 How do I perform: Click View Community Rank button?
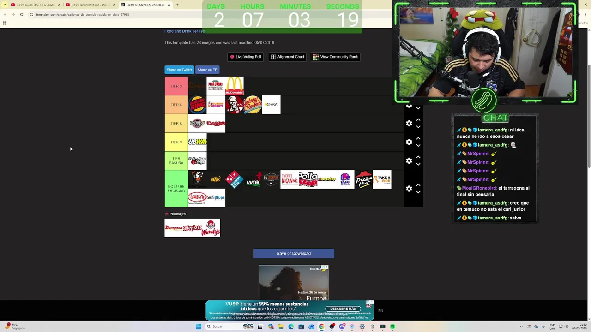tap(335, 57)
